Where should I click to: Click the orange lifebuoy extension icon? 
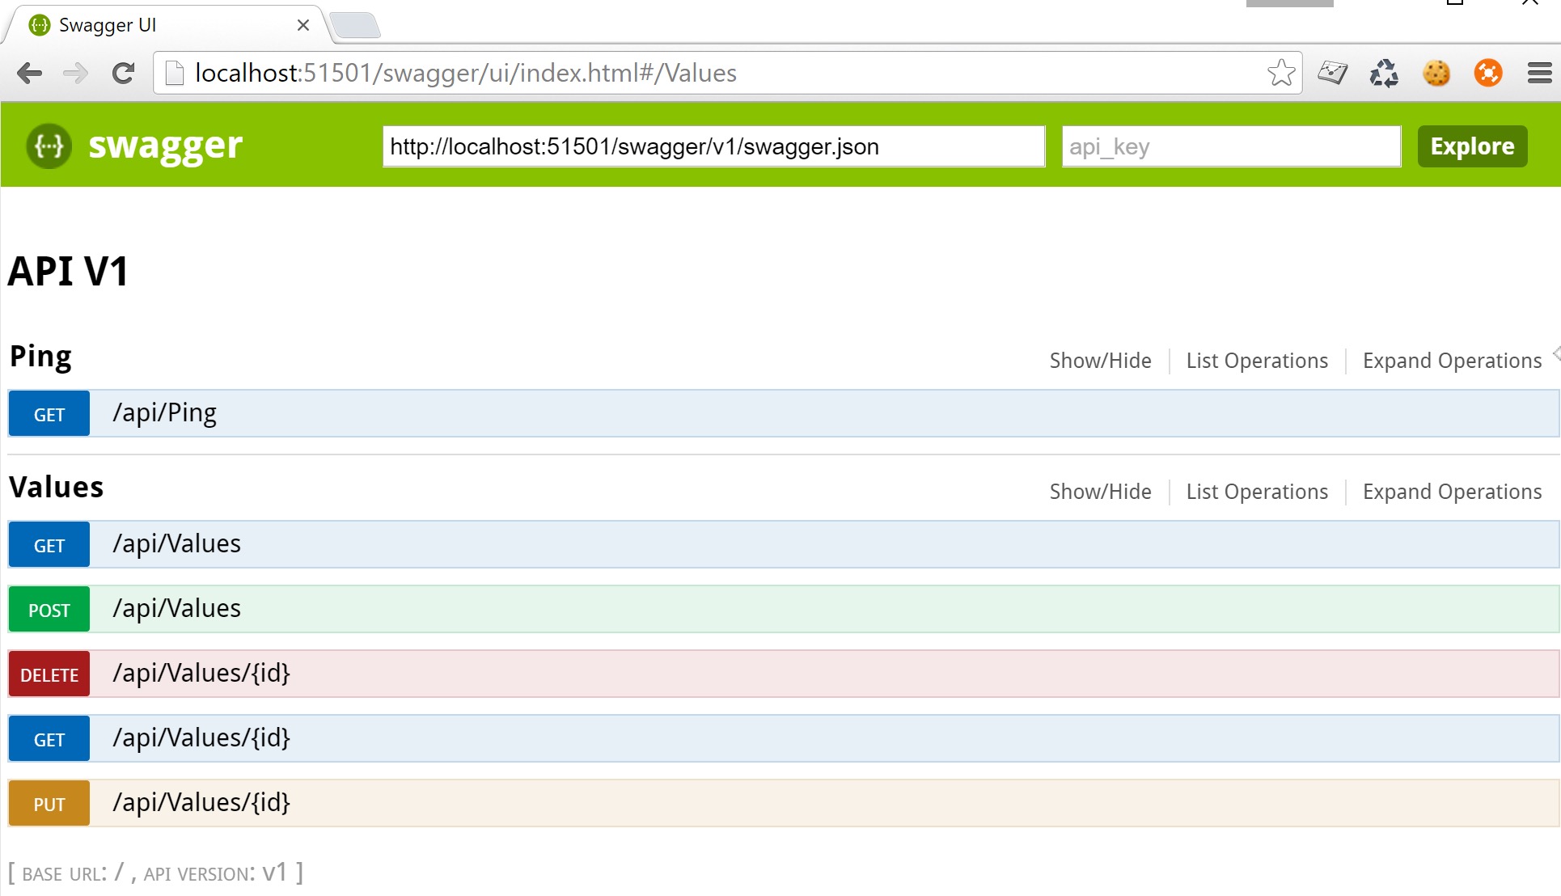[1487, 74]
